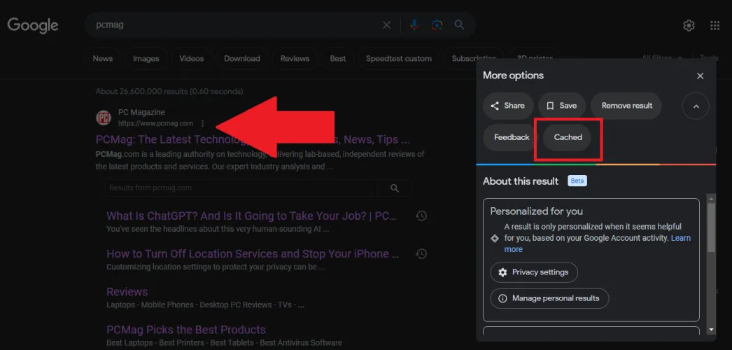Click the Google logo
This screenshot has height=350, width=732.
[x=33, y=26]
